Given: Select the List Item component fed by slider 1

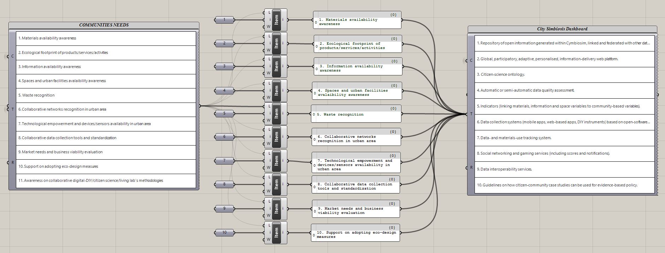Looking at the screenshot, I should [x=276, y=20].
